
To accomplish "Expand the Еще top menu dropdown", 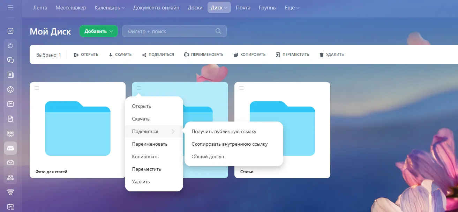I will click(292, 7).
